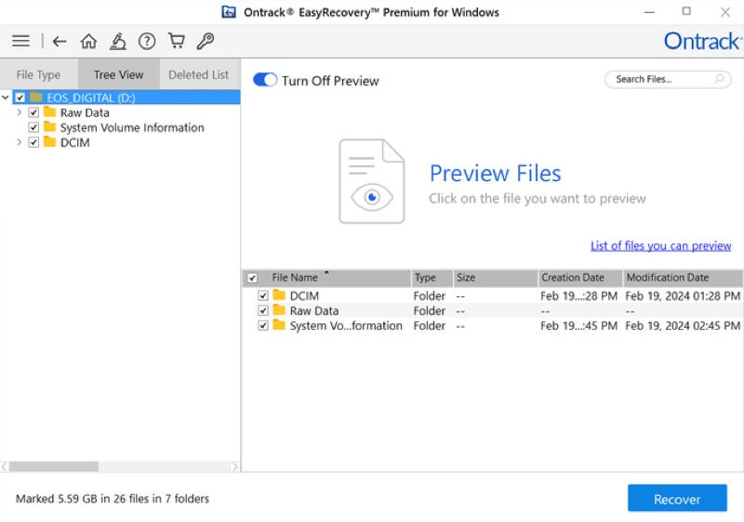Click DCIM modification date Feb 19, 2024 01:28 PM
The width and height of the screenshot is (744, 522).
683,296
